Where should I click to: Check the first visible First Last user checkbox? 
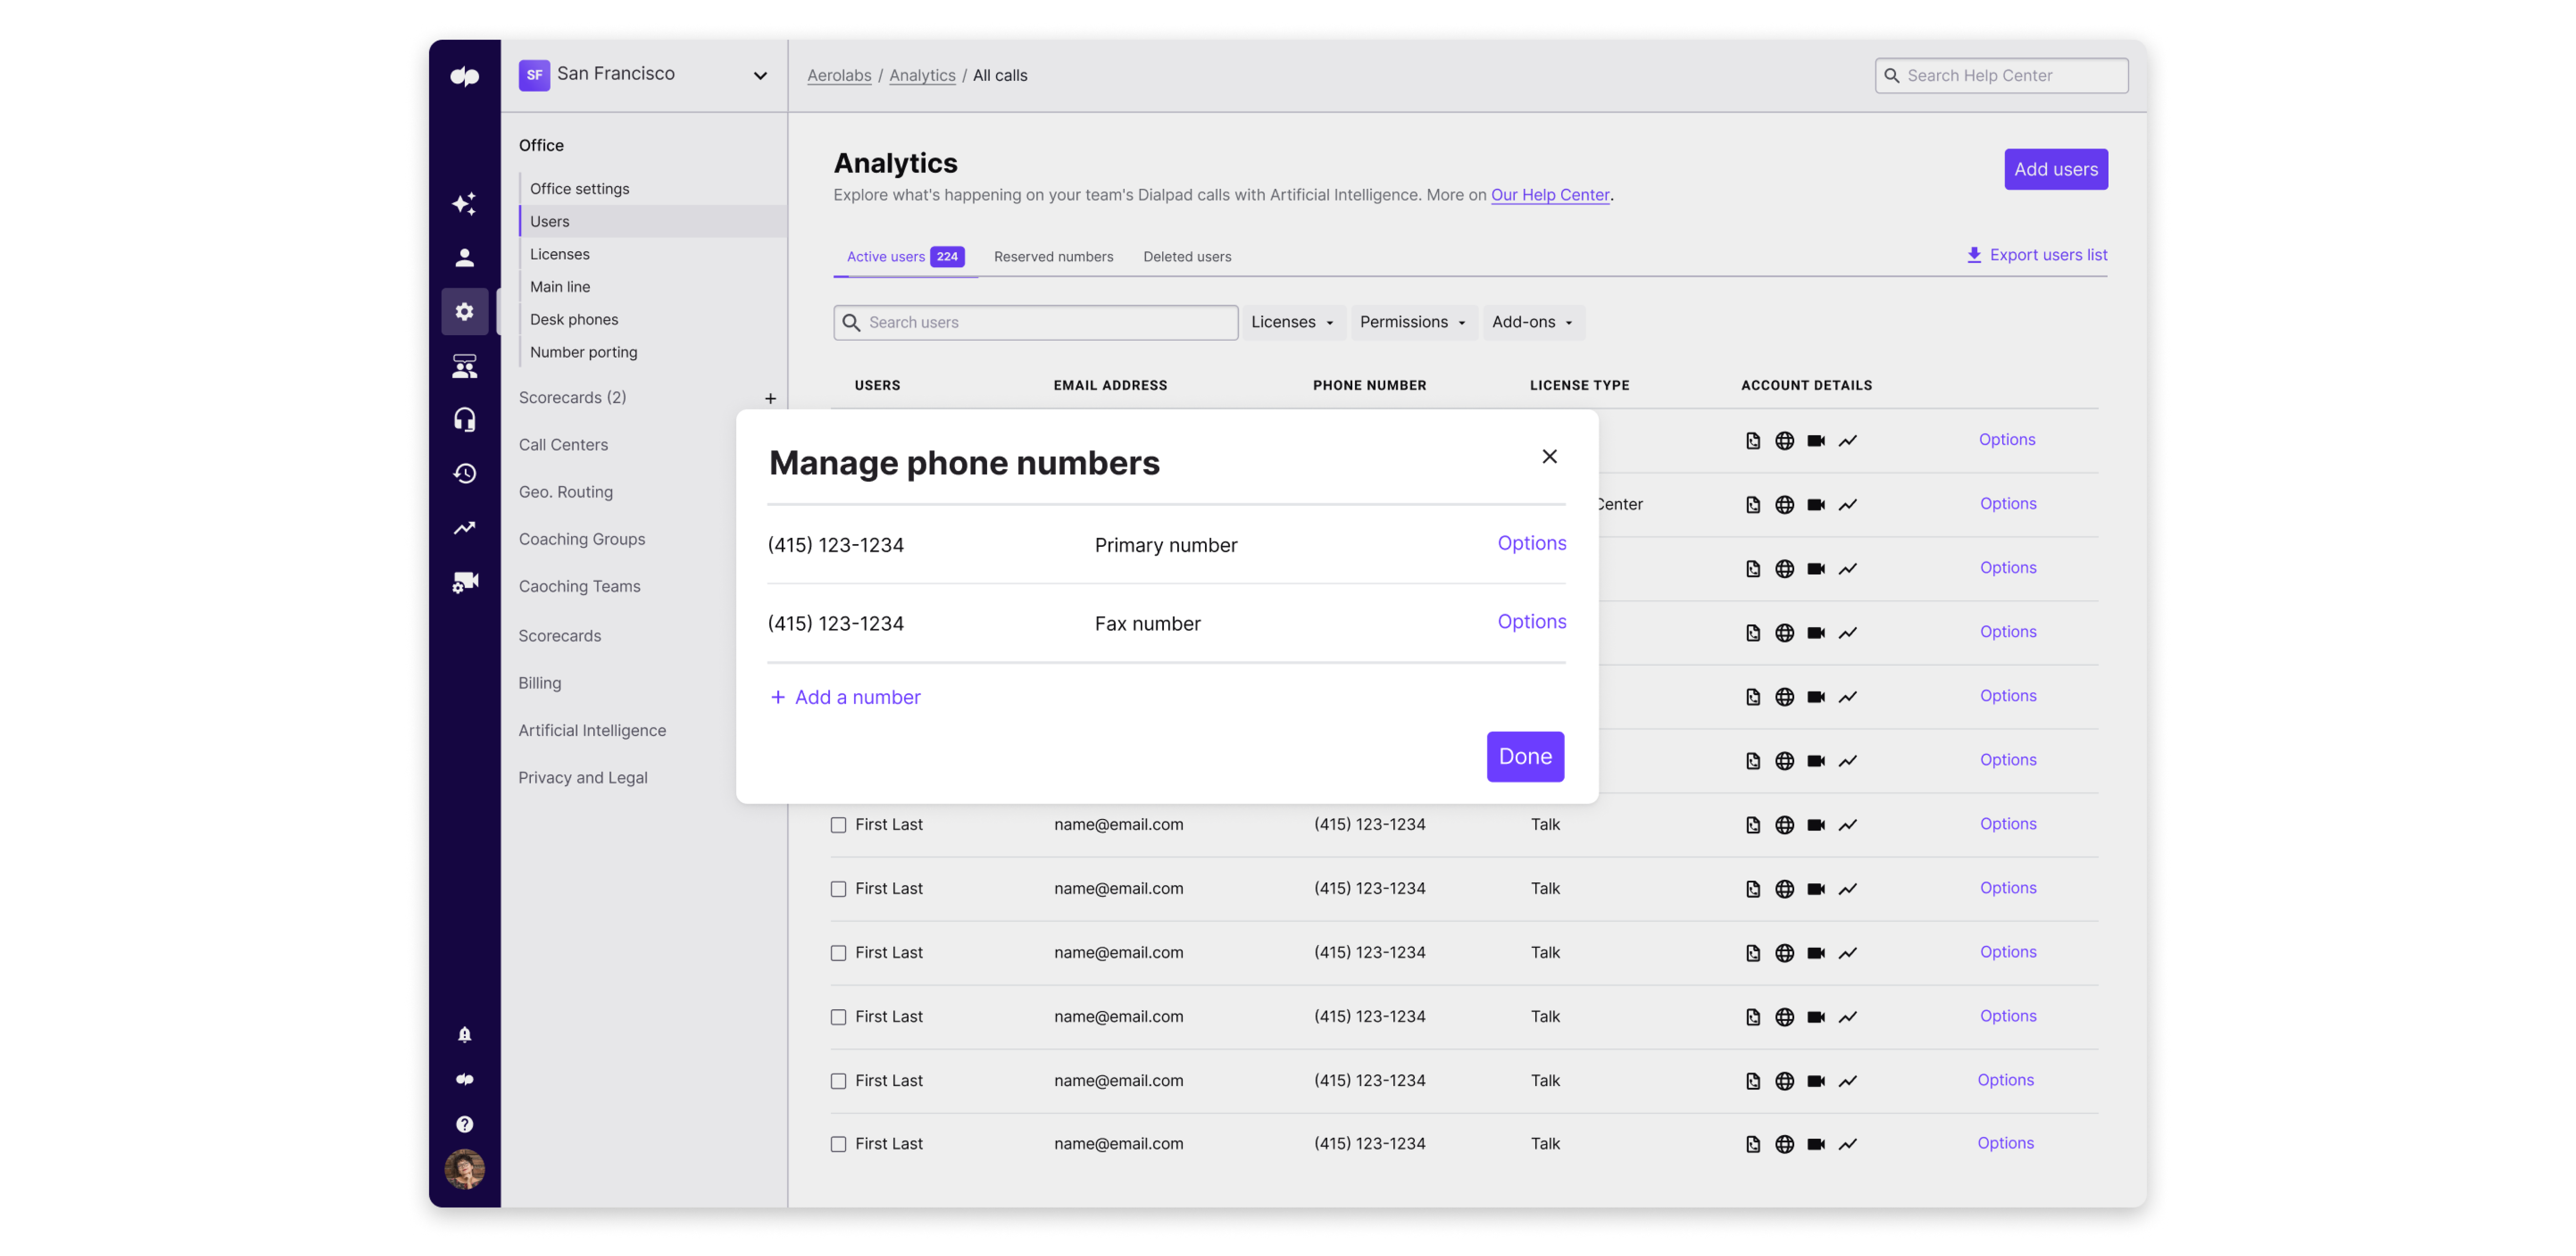(838, 825)
